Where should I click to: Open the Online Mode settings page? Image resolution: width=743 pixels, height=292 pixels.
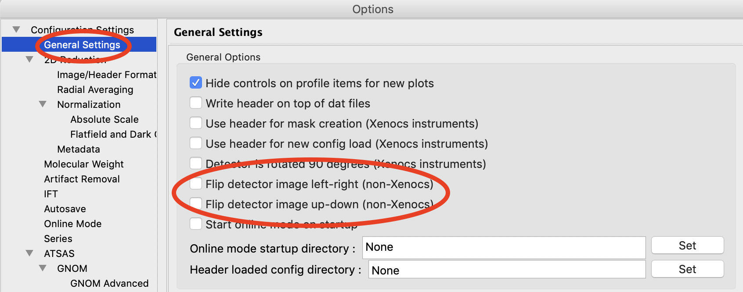73,224
